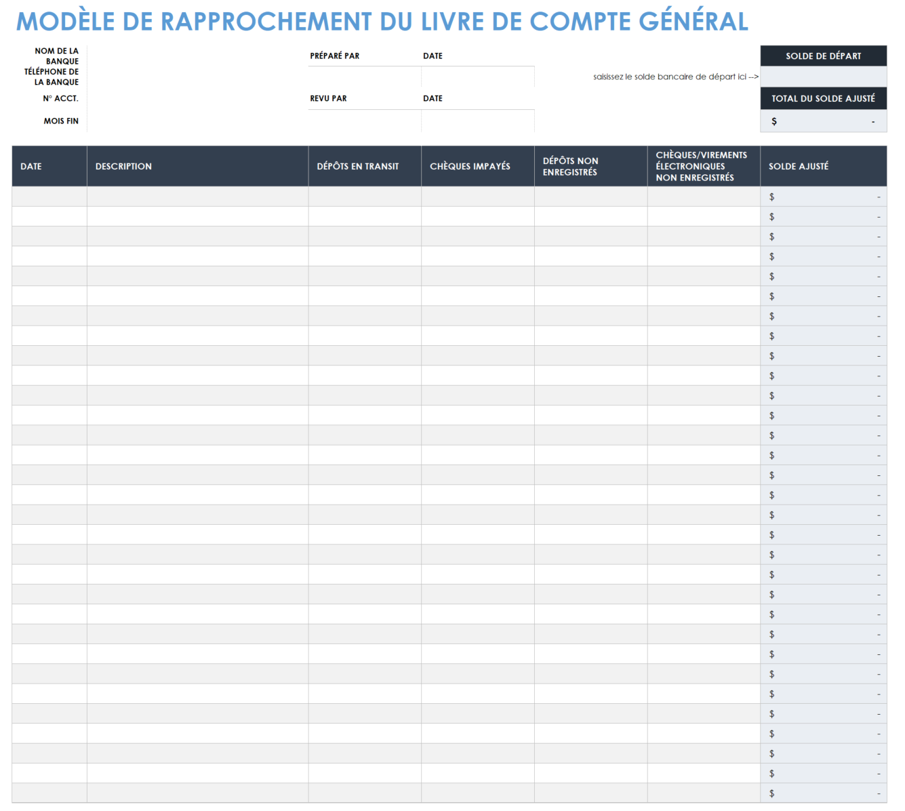Click the DATE column header in the table

[49, 166]
